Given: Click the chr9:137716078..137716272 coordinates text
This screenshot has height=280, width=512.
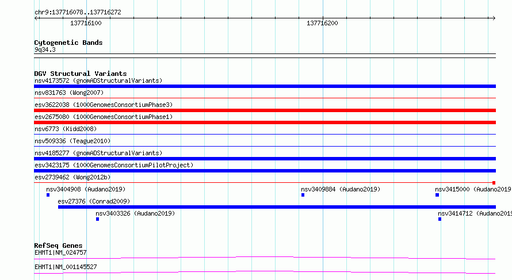Looking at the screenshot, I should tap(78, 12).
